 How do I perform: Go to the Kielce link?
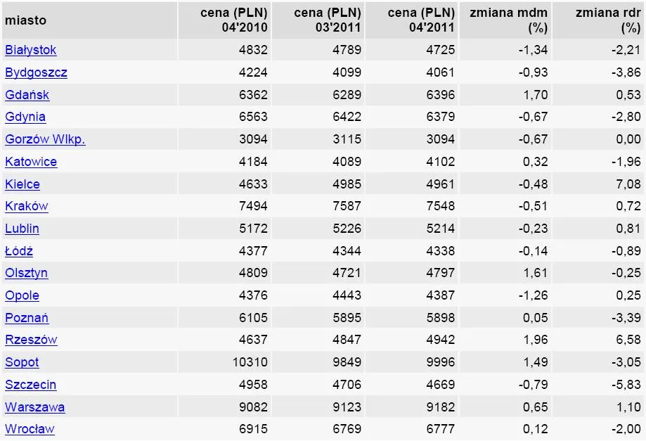point(22,184)
